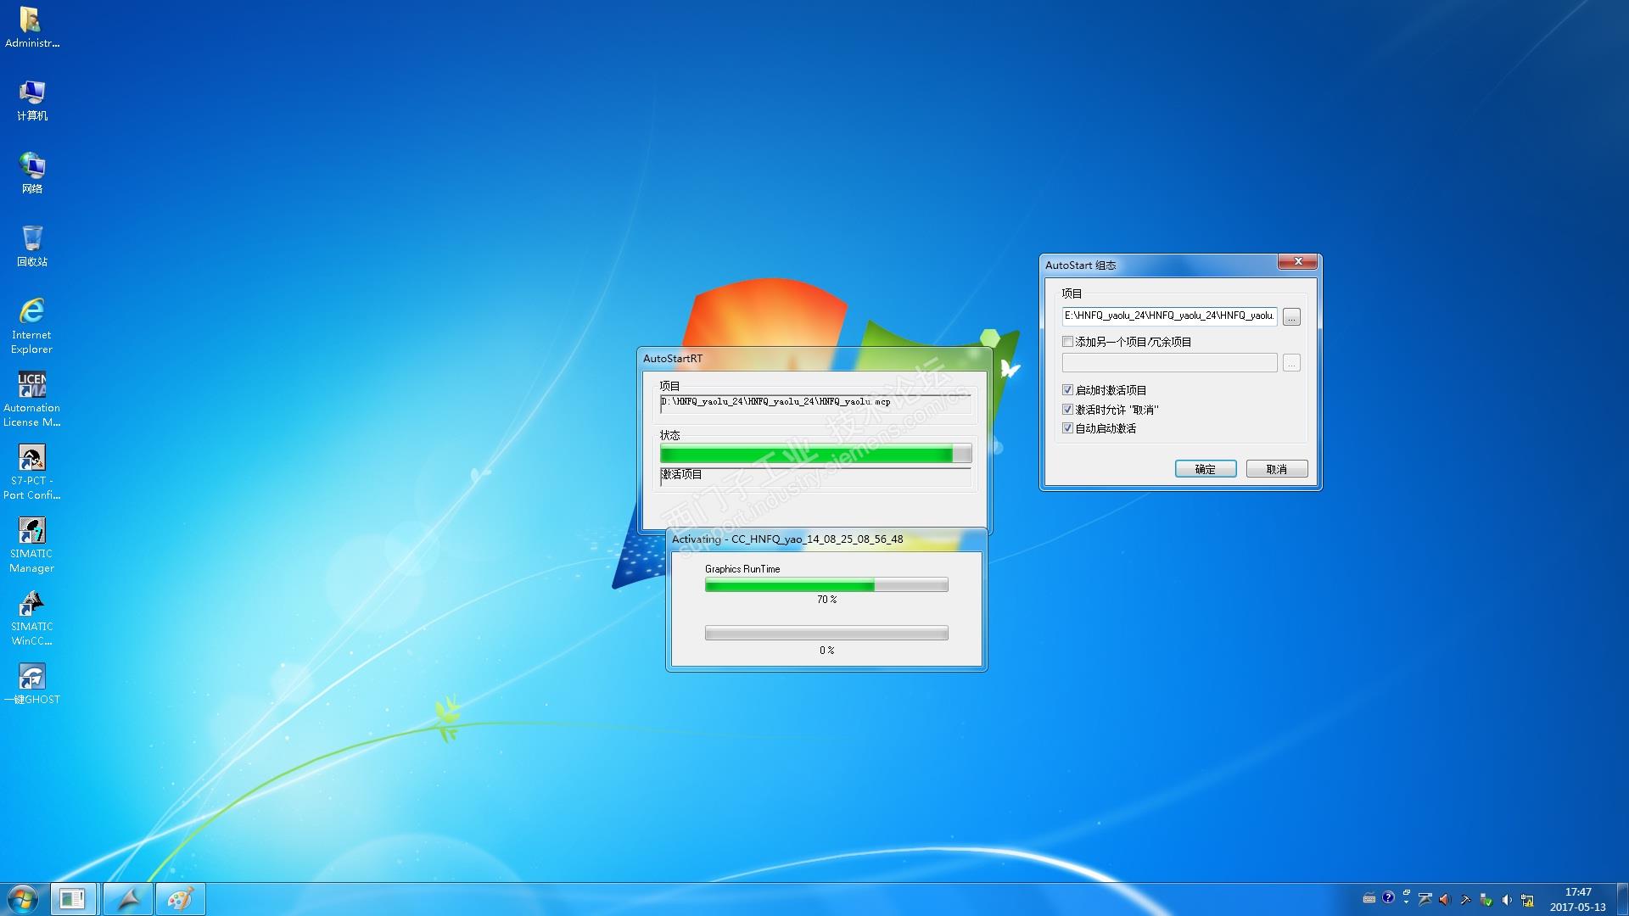Image resolution: width=1629 pixels, height=916 pixels.
Task: Click the network warning tray icon
Action: point(1527,900)
